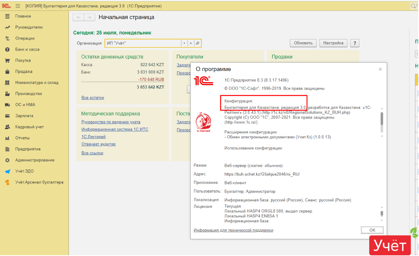
Task: Open the Все остатки link
Action: tap(92, 98)
